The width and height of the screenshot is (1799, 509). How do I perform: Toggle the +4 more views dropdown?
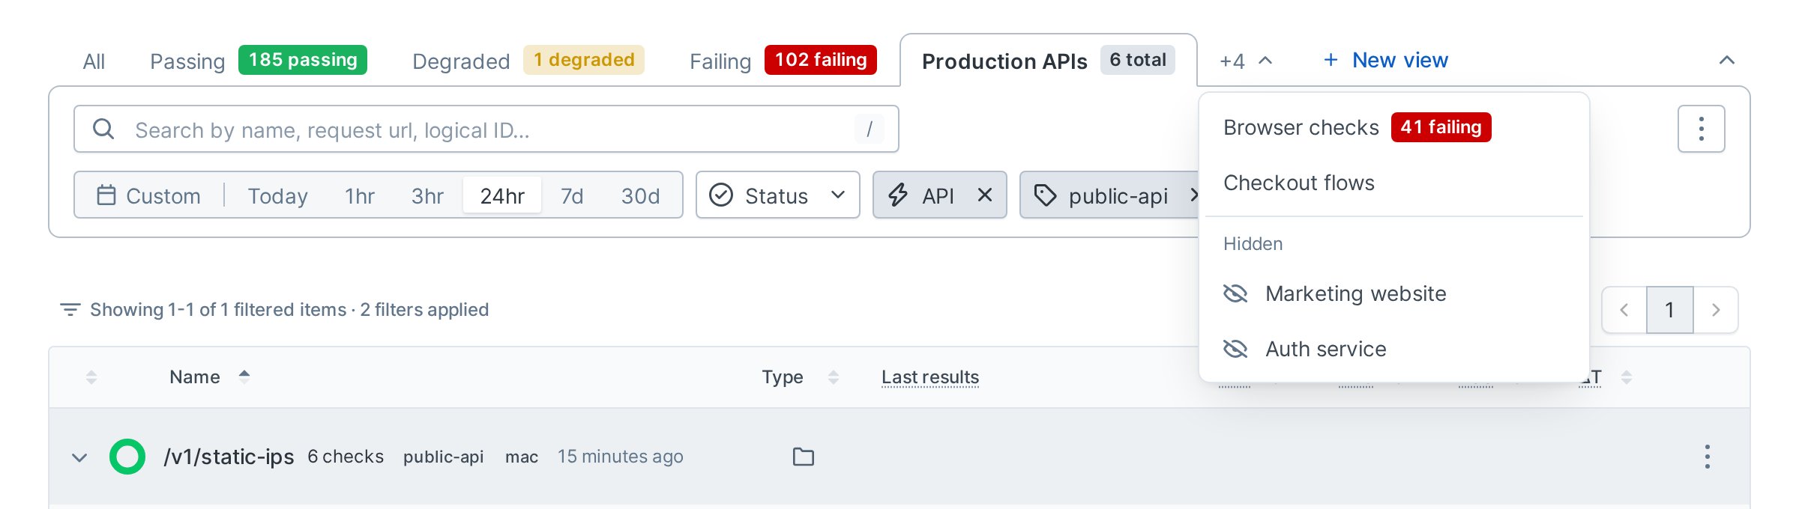pos(1246,61)
